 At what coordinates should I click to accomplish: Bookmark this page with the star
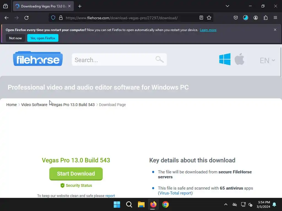tap(209, 18)
